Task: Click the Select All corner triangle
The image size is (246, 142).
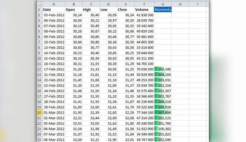Action: (39, 4)
